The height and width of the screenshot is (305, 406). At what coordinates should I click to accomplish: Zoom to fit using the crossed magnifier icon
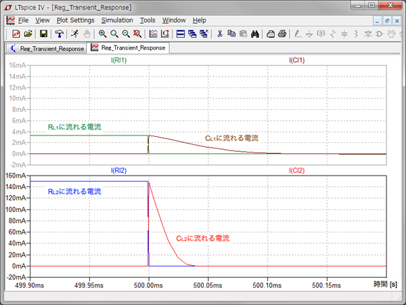(137, 33)
